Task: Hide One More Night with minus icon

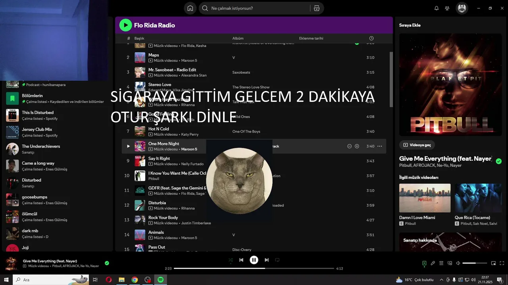Action: [x=349, y=146]
